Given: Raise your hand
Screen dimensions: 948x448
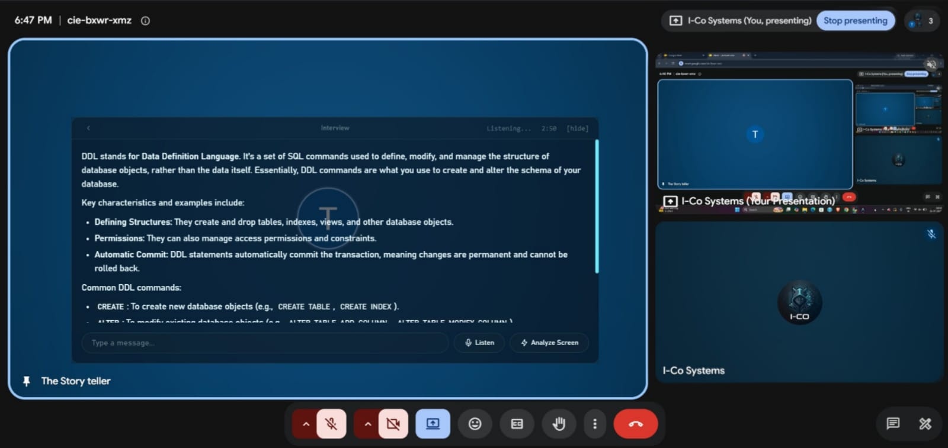Looking at the screenshot, I should (559, 424).
